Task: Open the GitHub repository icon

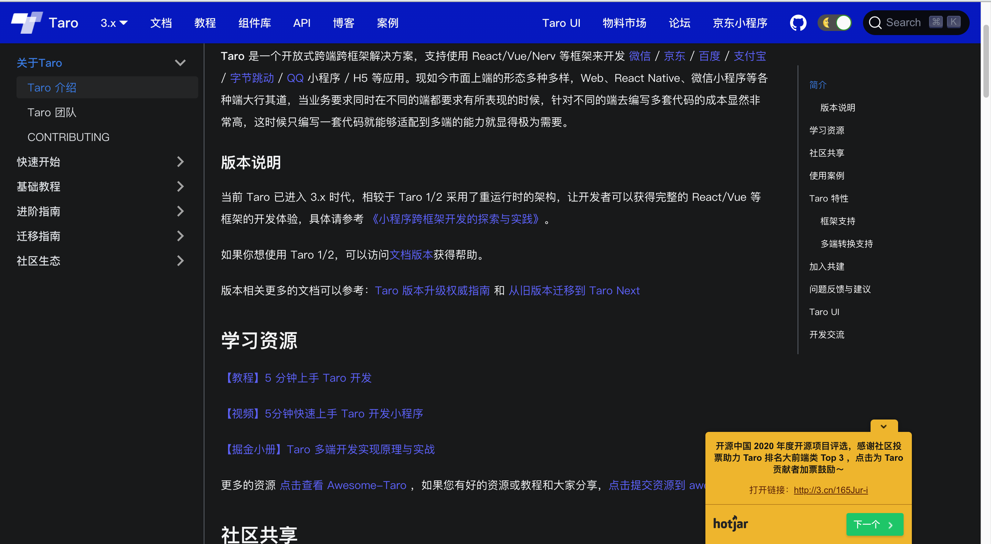Action: (x=798, y=23)
